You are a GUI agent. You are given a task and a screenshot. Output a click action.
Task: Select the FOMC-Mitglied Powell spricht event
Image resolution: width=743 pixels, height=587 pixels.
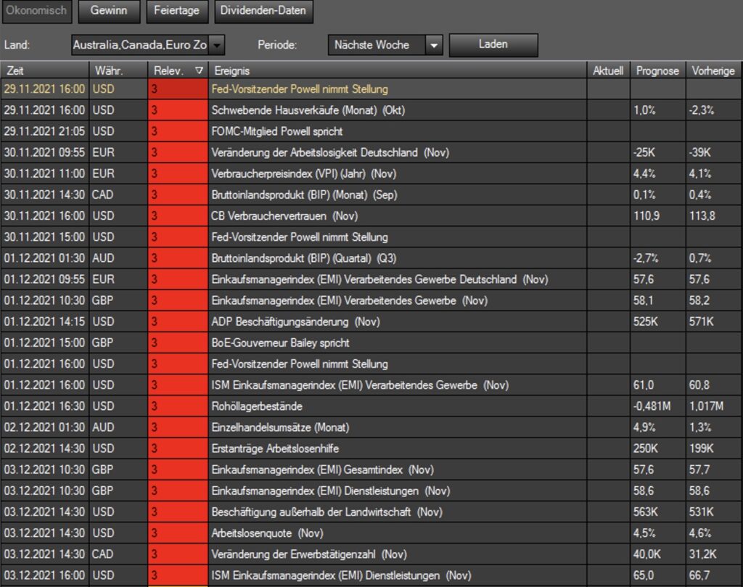tap(277, 131)
